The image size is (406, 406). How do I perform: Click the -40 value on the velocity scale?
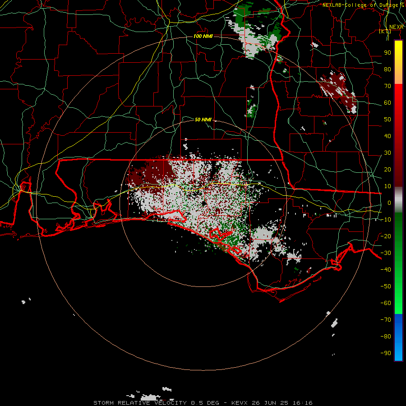386,270
